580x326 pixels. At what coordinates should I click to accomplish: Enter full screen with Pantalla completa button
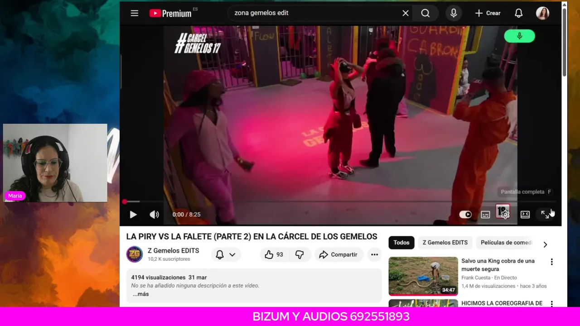coord(545,215)
